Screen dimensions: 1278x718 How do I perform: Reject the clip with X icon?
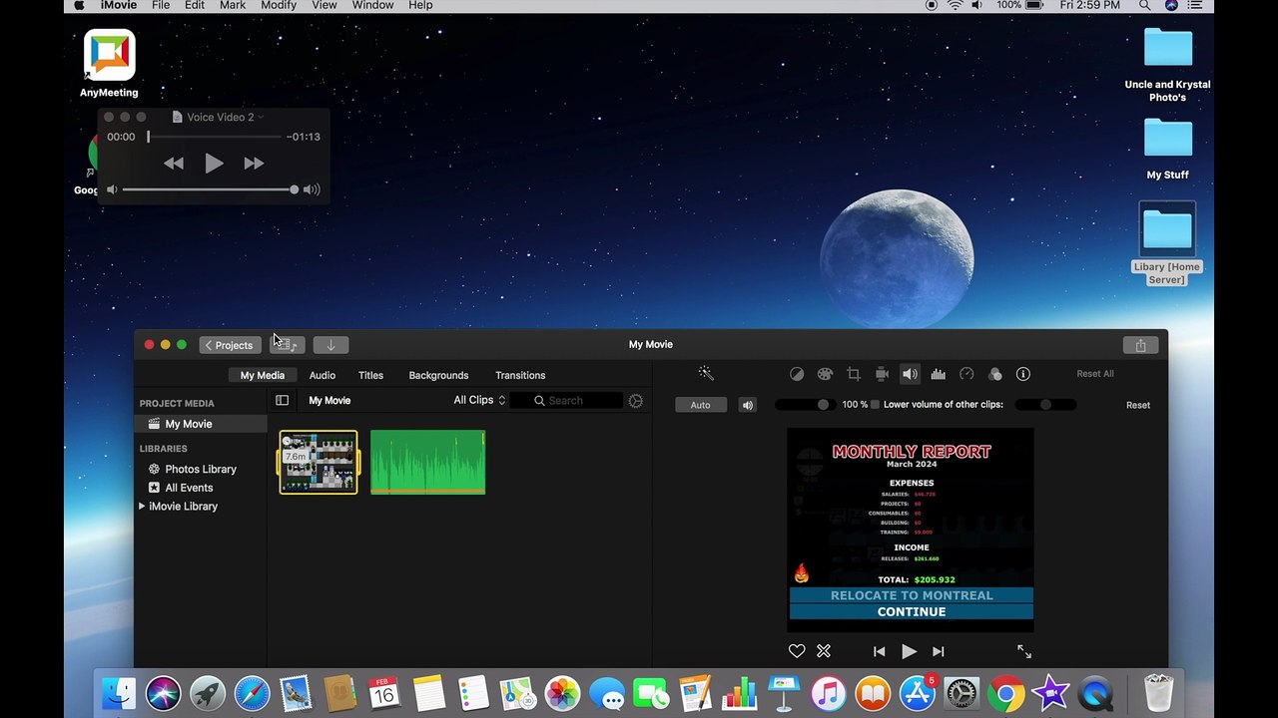[824, 651]
